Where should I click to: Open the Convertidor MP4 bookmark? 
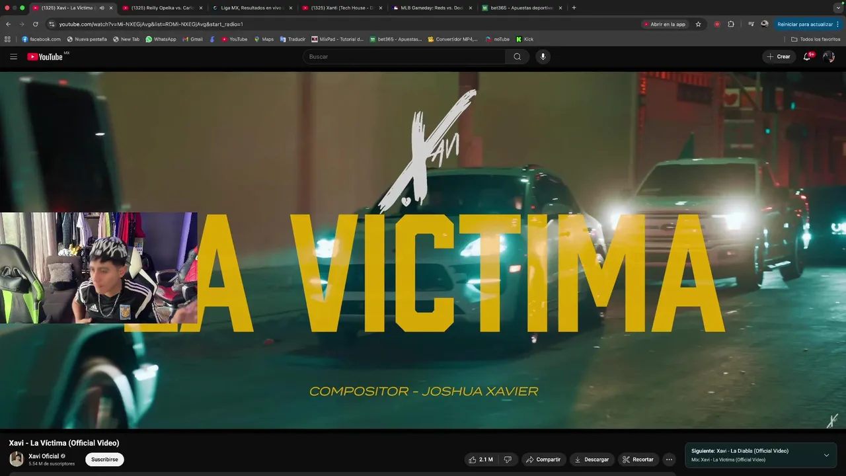(x=452, y=39)
